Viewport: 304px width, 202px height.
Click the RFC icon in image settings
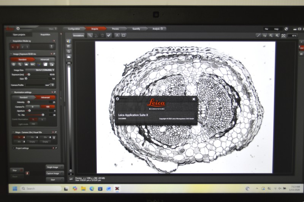click(33, 64)
